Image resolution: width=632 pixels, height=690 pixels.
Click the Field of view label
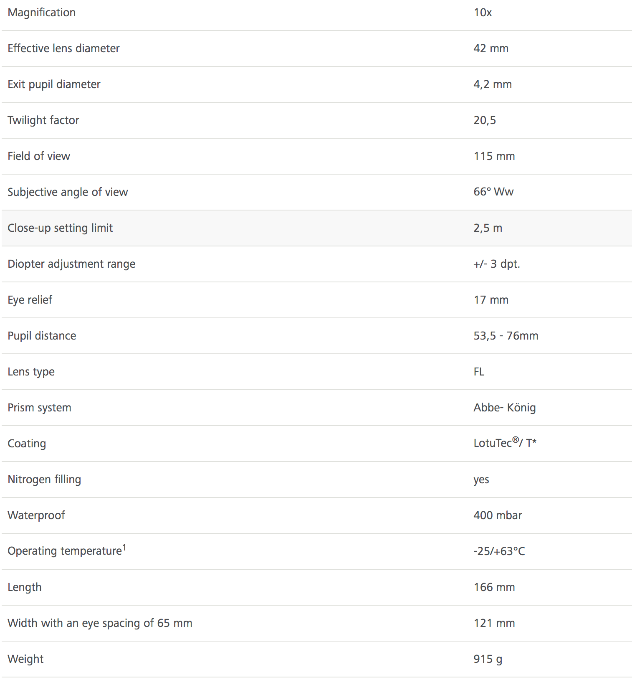tap(39, 156)
